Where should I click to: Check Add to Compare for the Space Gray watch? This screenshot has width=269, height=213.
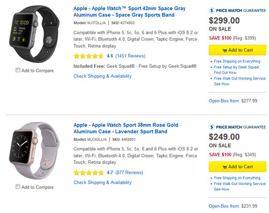18,70
